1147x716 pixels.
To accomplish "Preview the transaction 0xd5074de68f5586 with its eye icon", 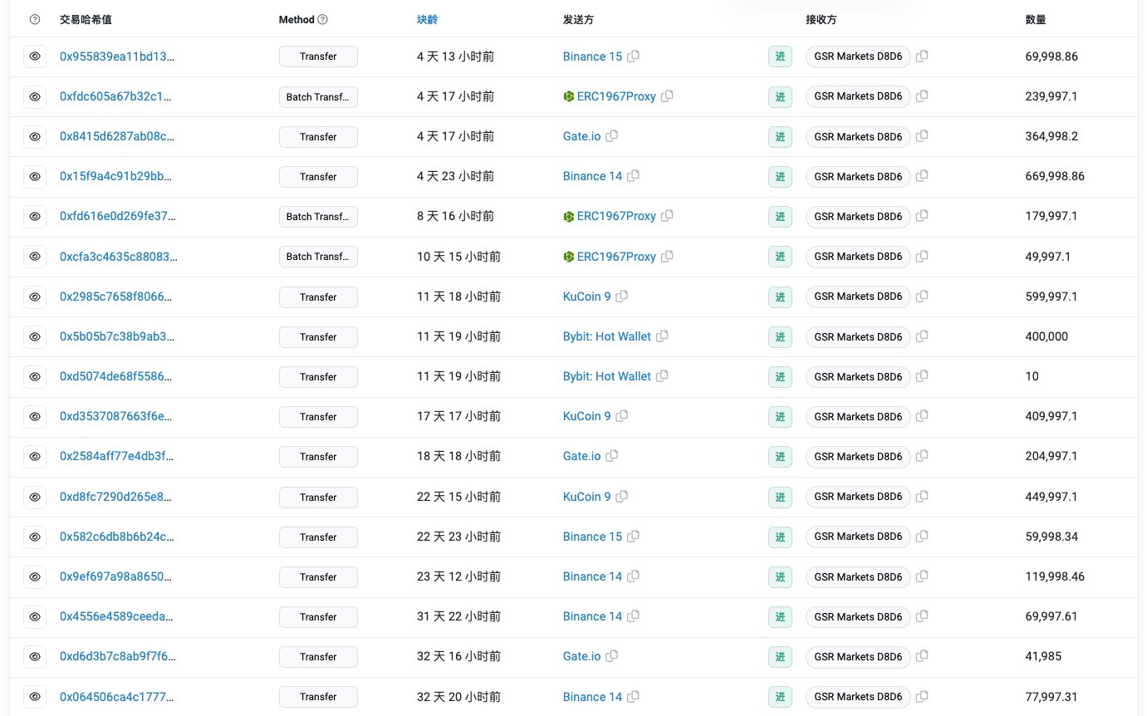I will click(35, 376).
